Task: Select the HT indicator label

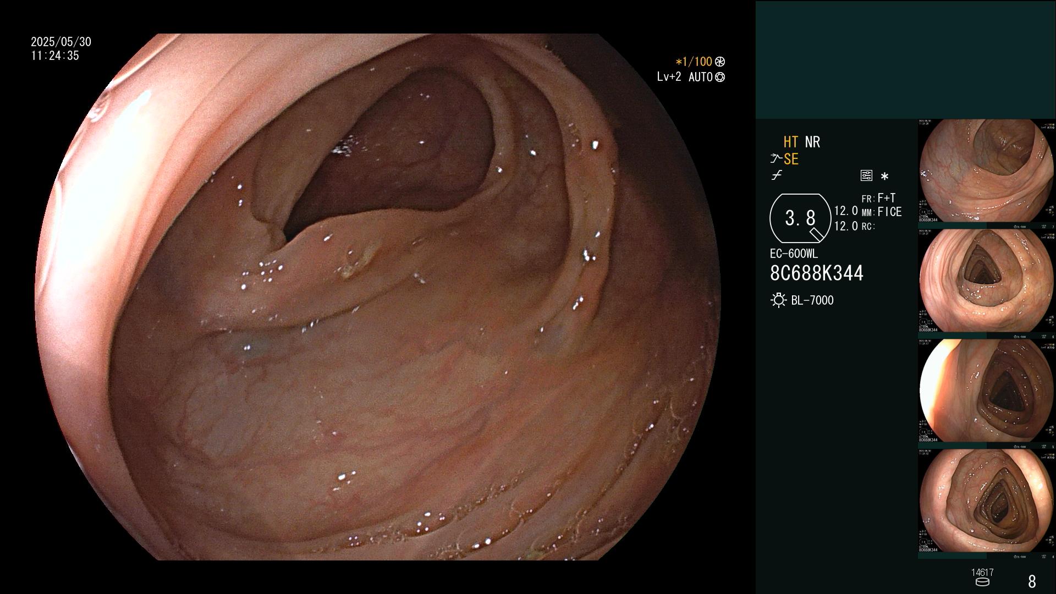Action: click(791, 142)
